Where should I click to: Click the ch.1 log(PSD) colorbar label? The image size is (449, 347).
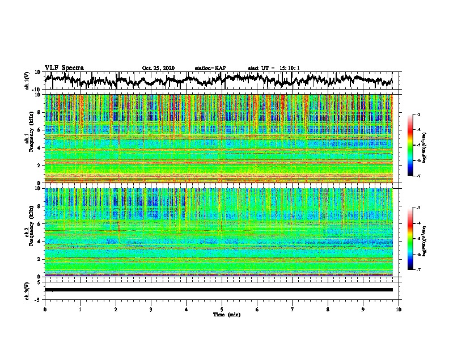424,148
